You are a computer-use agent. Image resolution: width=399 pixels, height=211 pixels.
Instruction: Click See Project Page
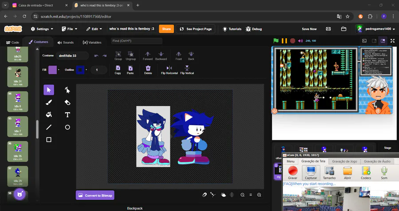click(x=196, y=29)
